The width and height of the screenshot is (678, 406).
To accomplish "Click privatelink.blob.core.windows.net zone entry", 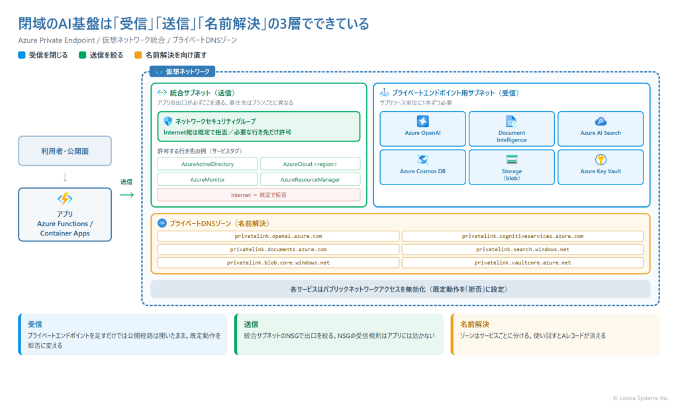I will pyautogui.click(x=278, y=263).
